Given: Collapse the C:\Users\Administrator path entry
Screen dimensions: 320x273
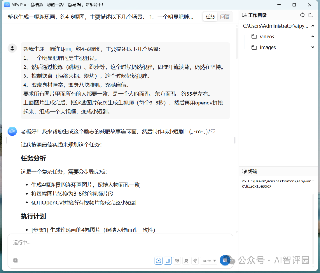Looking at the screenshot, I should tap(313, 26).
